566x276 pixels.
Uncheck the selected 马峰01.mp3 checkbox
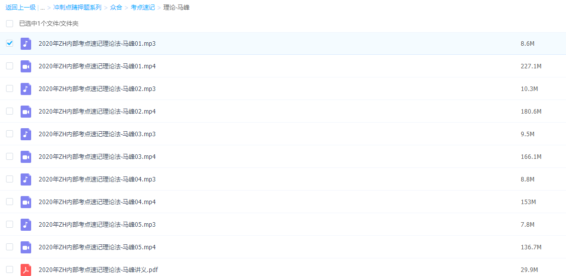click(x=10, y=43)
